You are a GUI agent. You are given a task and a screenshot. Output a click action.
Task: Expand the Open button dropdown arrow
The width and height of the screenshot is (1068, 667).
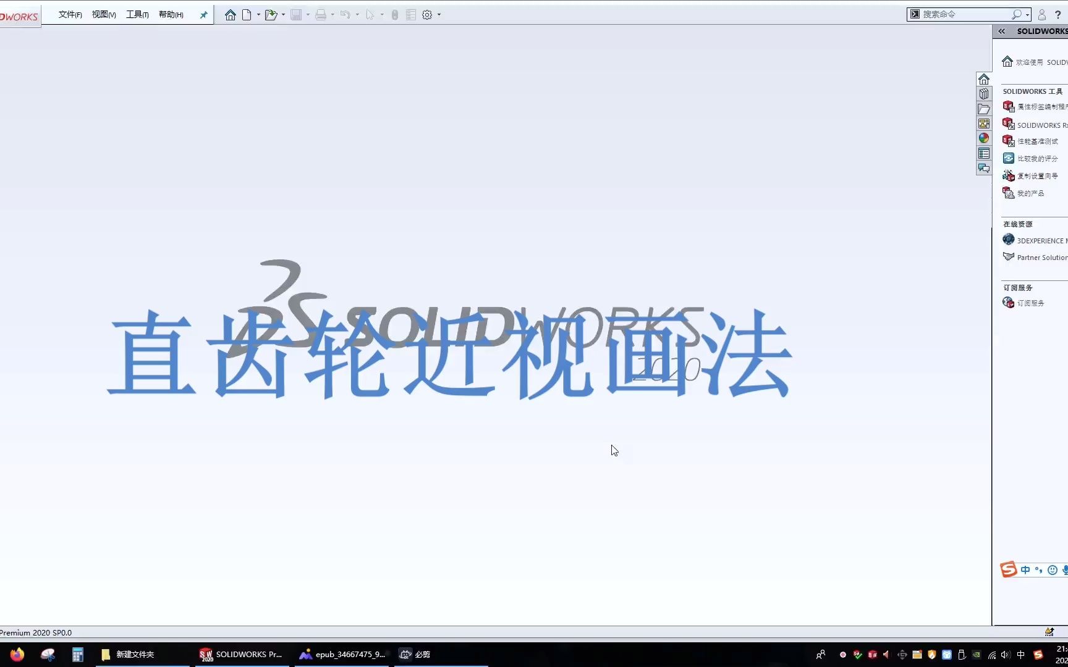284,14
